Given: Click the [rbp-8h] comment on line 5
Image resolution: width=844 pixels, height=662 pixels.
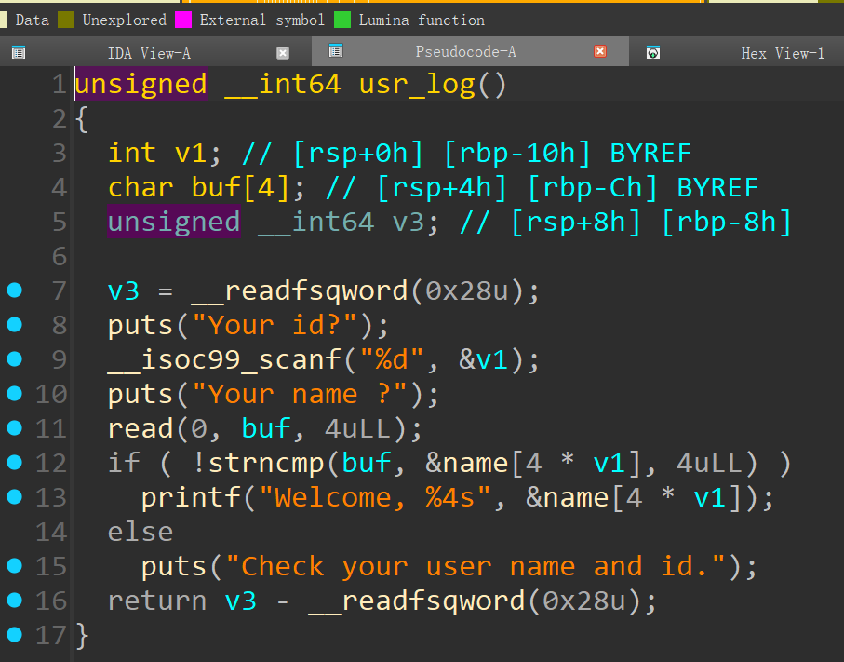Looking at the screenshot, I should point(727,223).
